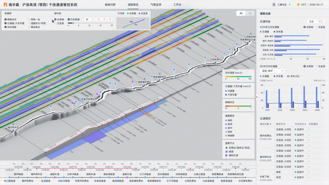Click the 2025 bar in yearly chart
Screen dimensions: 329x185
tap(317, 97)
